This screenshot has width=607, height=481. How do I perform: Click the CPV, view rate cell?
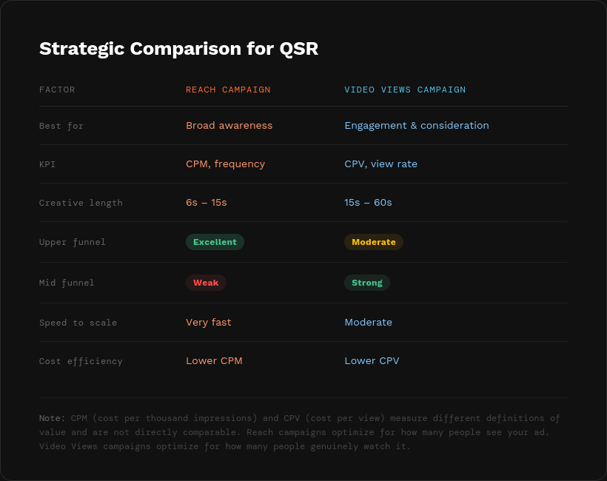pos(380,164)
